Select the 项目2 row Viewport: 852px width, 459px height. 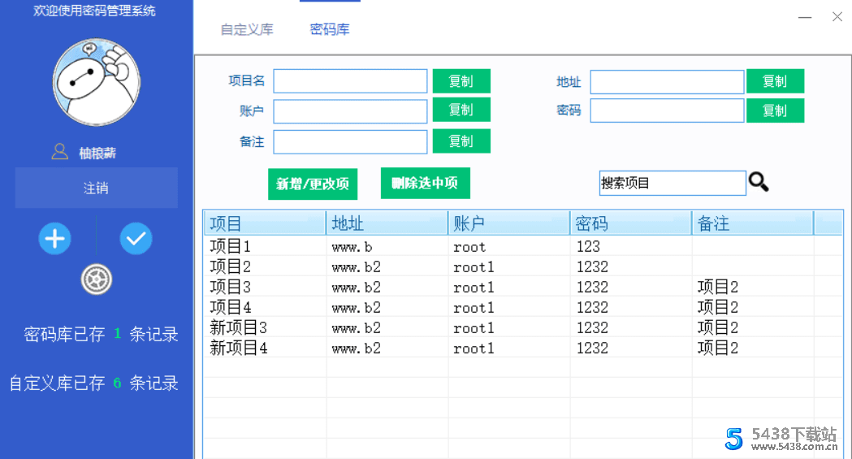(523, 266)
